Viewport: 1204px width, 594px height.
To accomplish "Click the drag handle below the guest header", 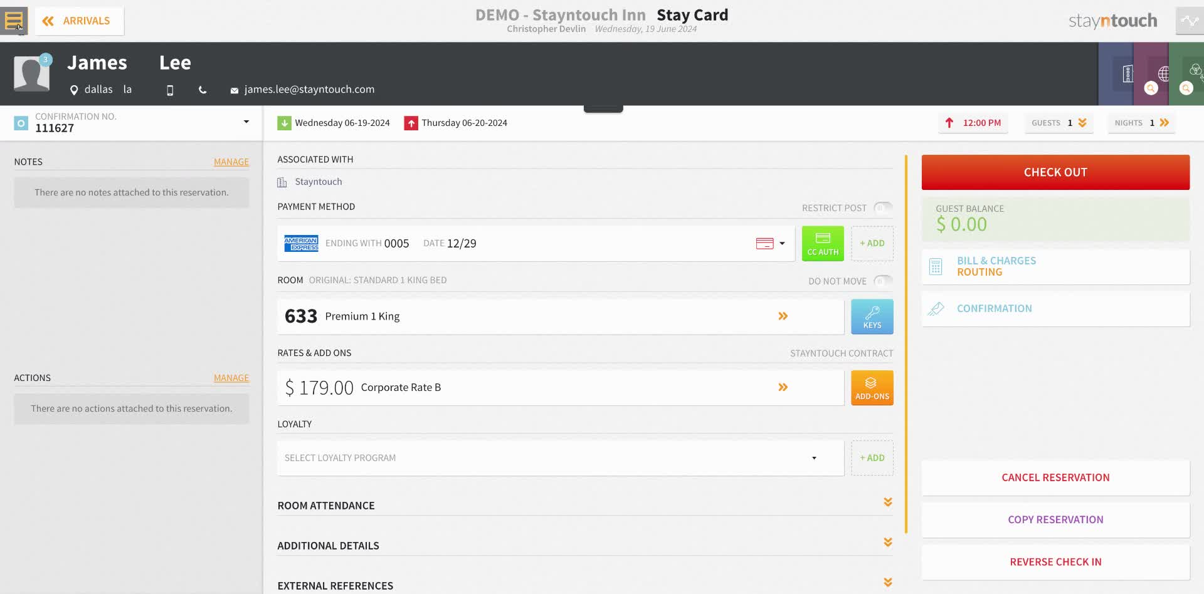I will (x=603, y=109).
